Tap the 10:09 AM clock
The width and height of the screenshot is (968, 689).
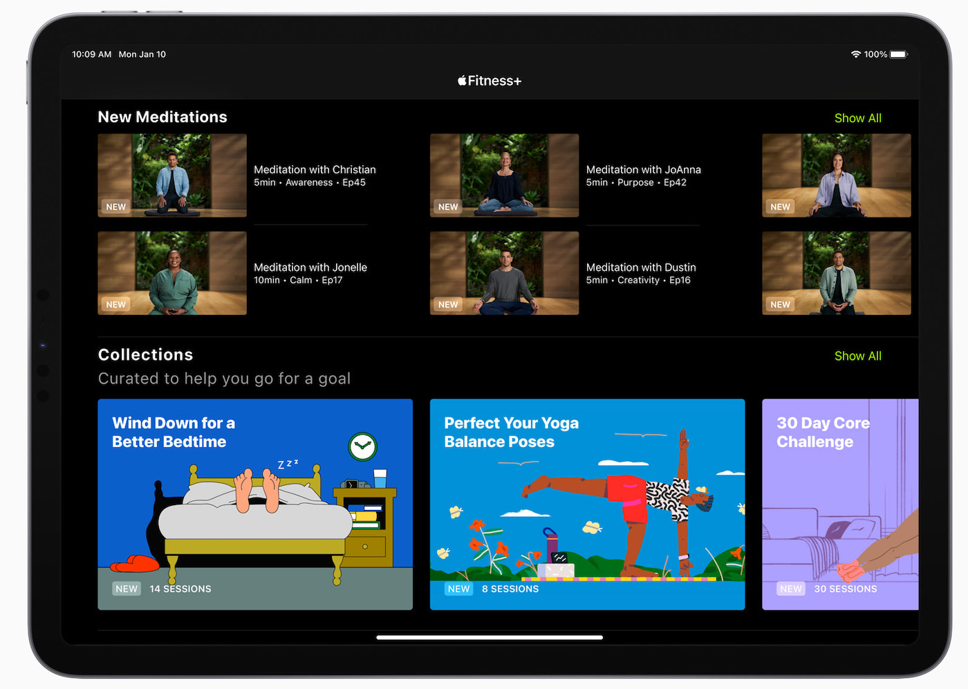click(x=92, y=54)
